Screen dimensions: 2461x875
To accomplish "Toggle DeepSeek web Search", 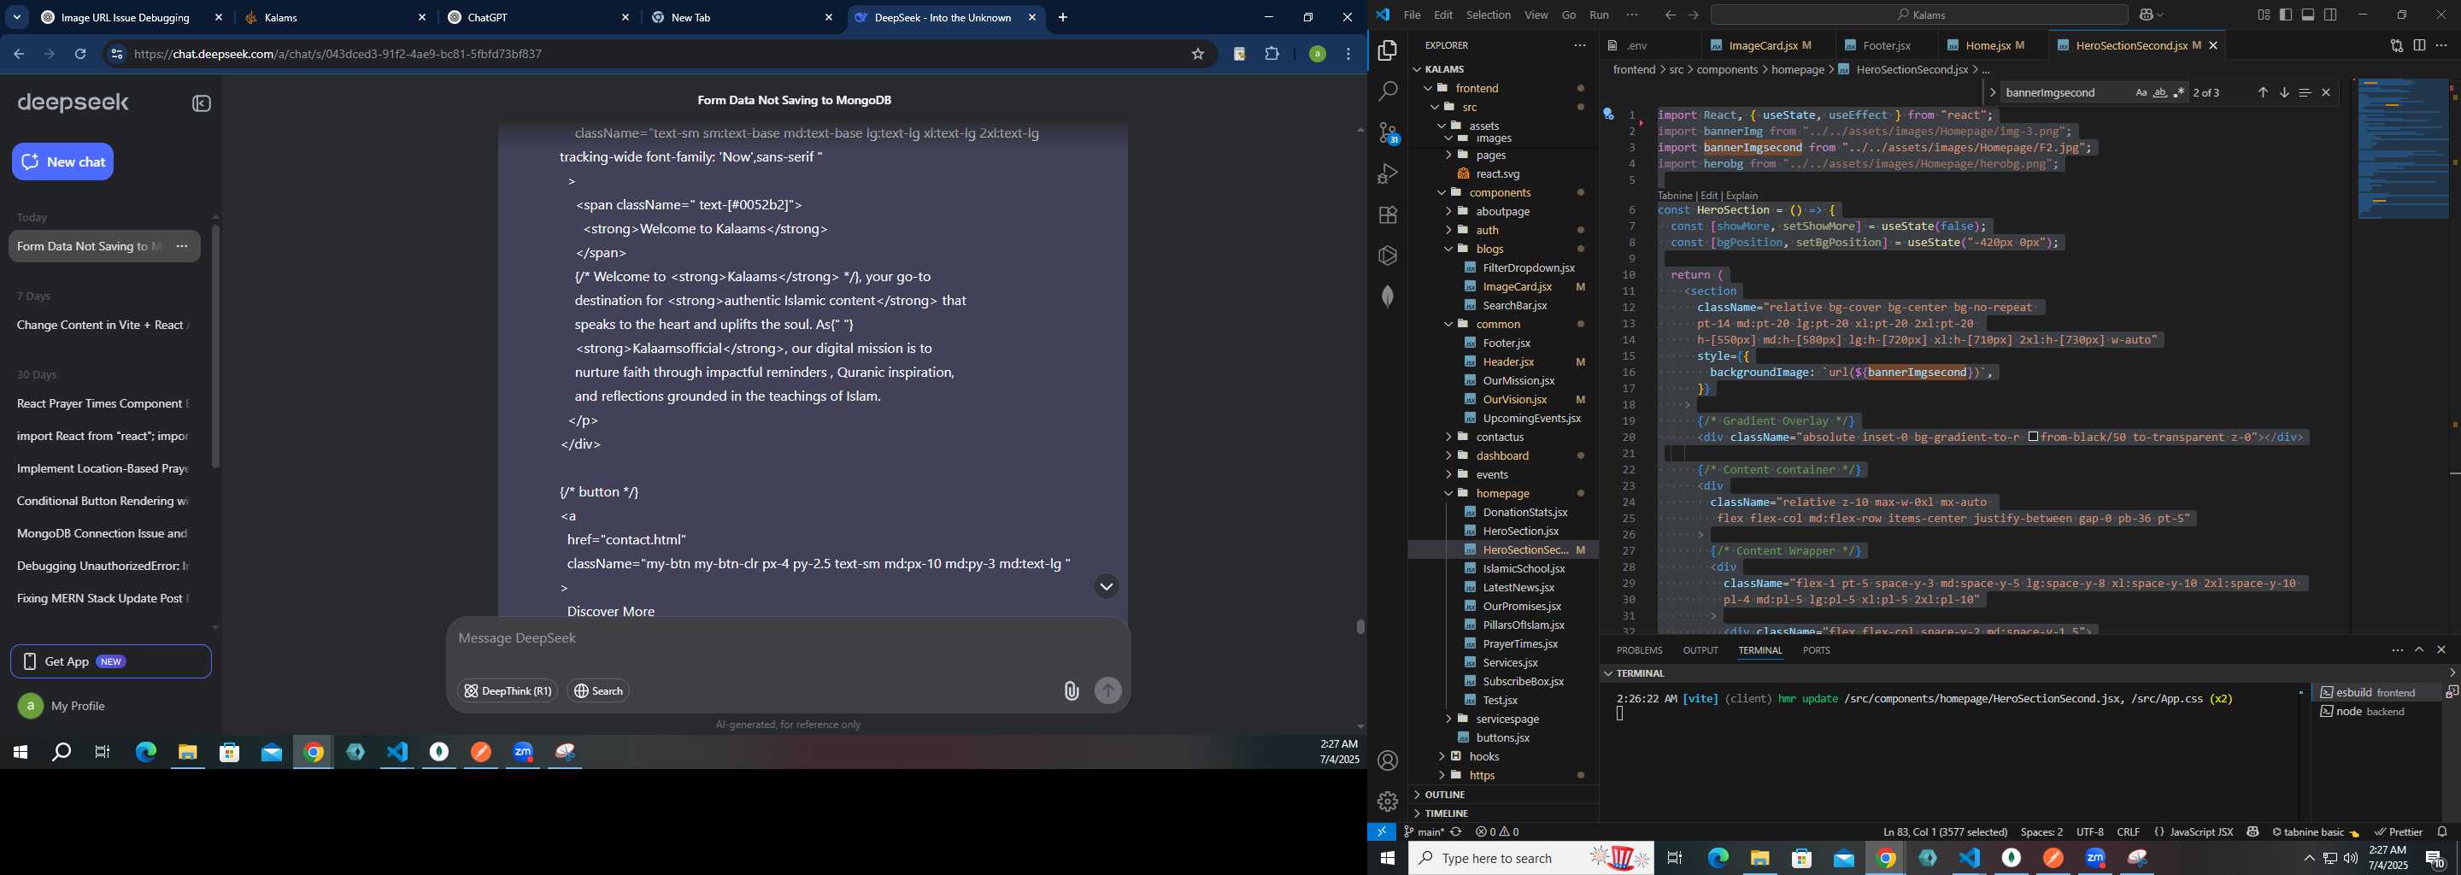I will [598, 690].
